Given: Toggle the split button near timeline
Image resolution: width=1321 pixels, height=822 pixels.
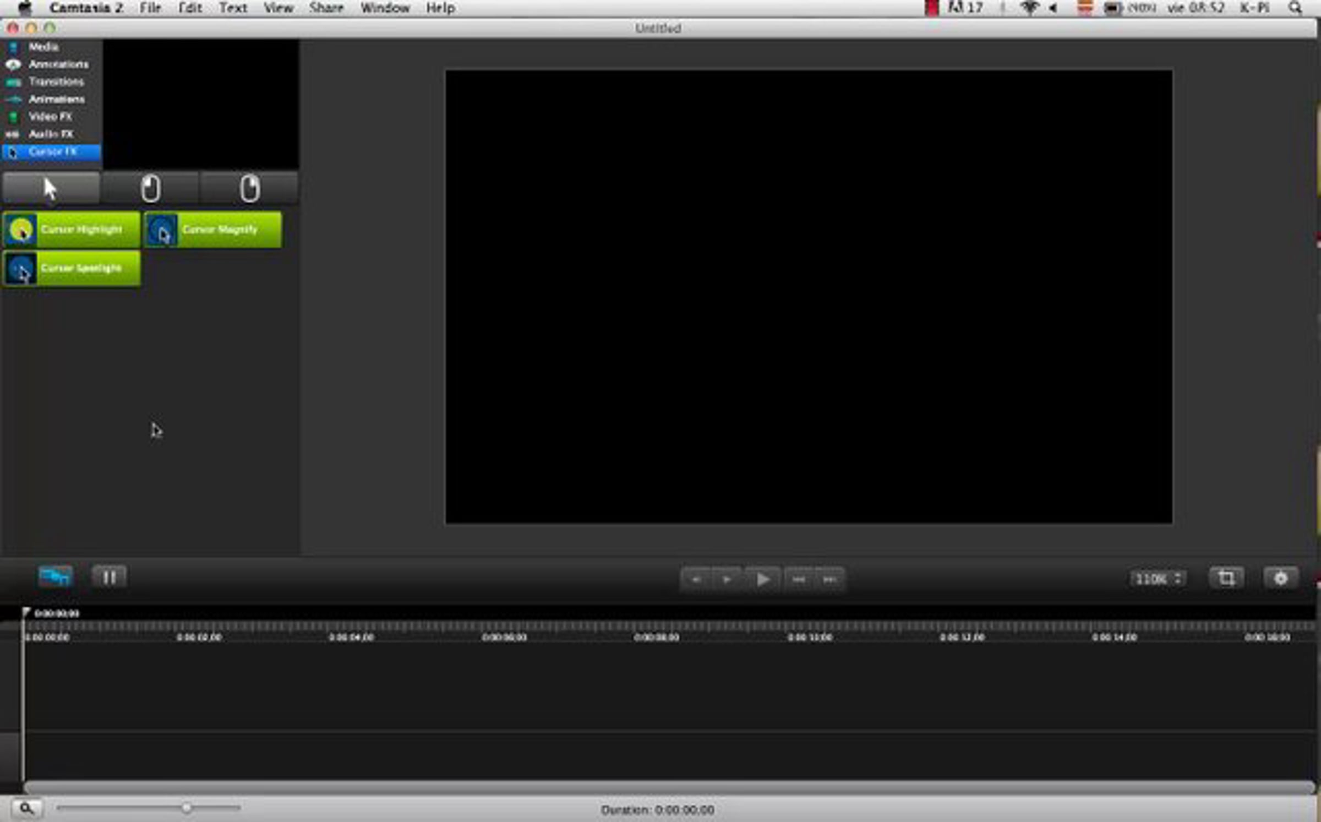Looking at the screenshot, I should tap(109, 578).
